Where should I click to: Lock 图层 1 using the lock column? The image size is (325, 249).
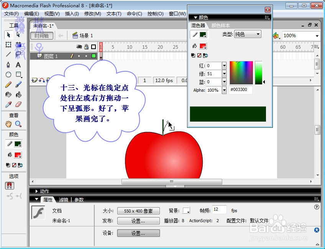click(x=86, y=56)
